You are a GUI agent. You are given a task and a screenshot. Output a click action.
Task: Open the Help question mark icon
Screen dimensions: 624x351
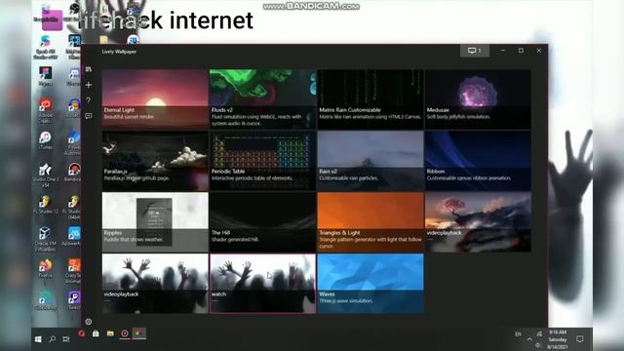(x=89, y=100)
